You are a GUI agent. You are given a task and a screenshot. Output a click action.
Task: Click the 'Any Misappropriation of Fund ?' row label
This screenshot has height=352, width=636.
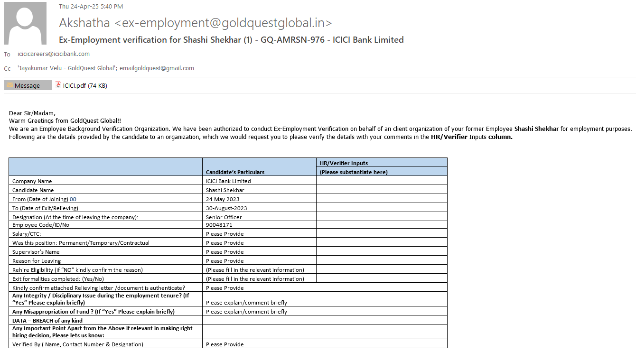coord(94,312)
